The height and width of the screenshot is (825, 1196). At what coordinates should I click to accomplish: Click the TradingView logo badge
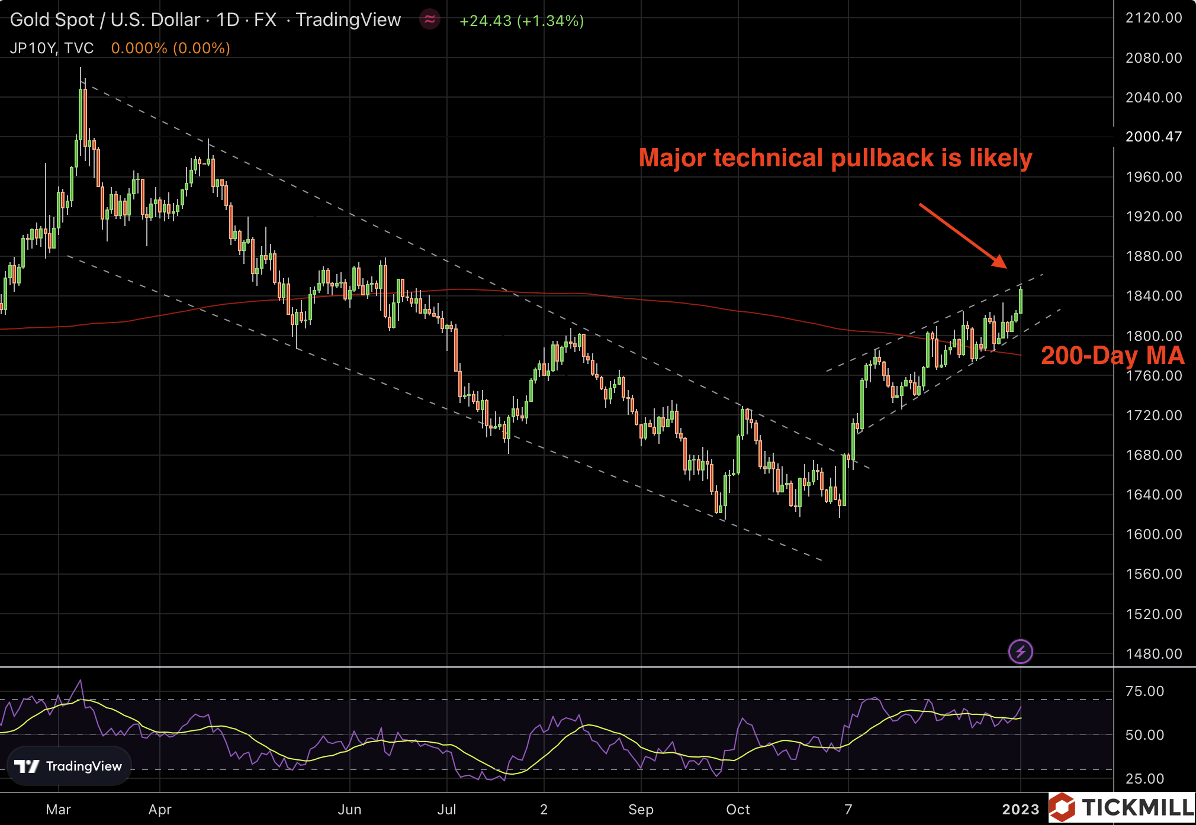click(69, 766)
